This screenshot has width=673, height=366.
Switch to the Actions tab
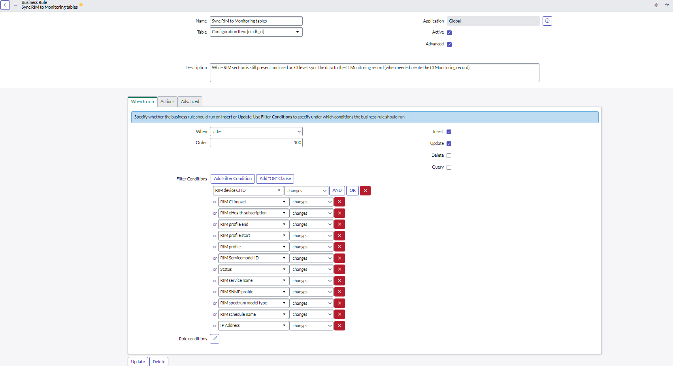(x=167, y=102)
